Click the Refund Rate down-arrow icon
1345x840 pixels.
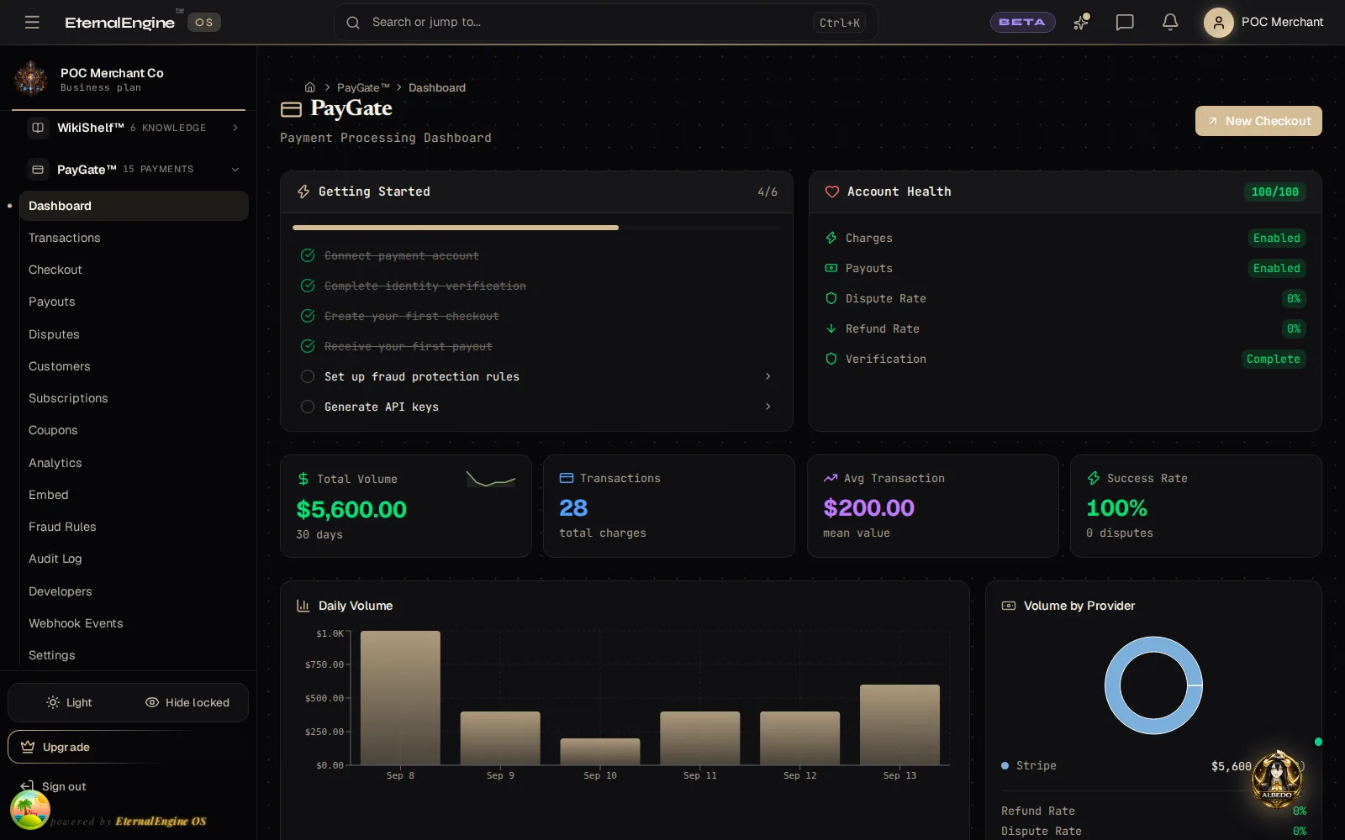831,328
